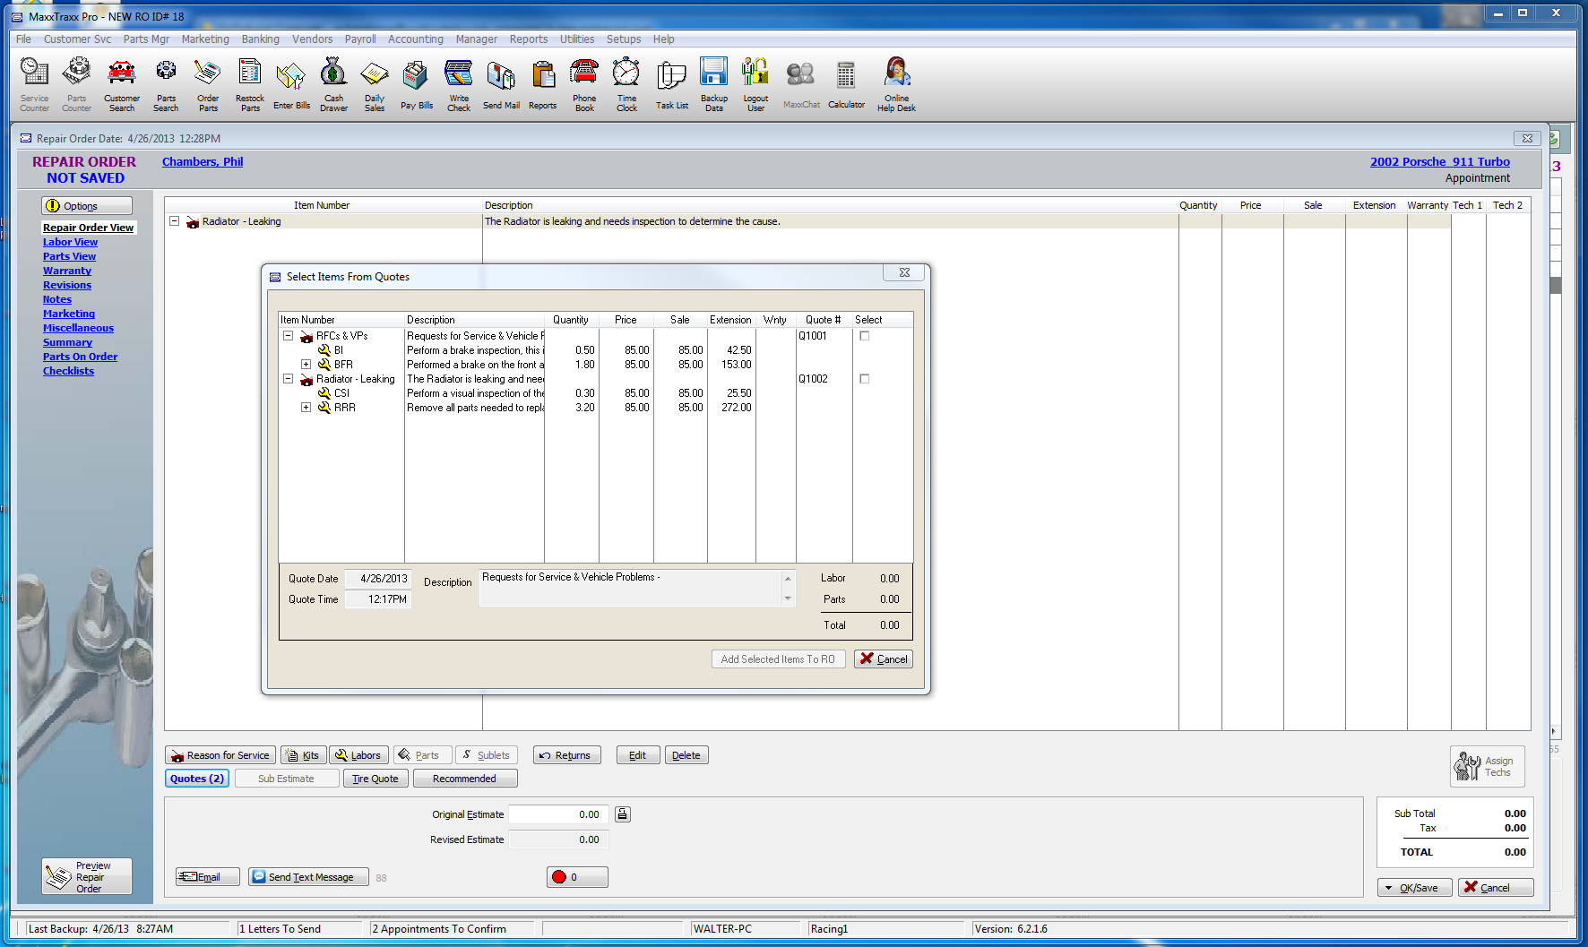
Task: Open Restock Parts toolbar icon
Action: (x=250, y=84)
